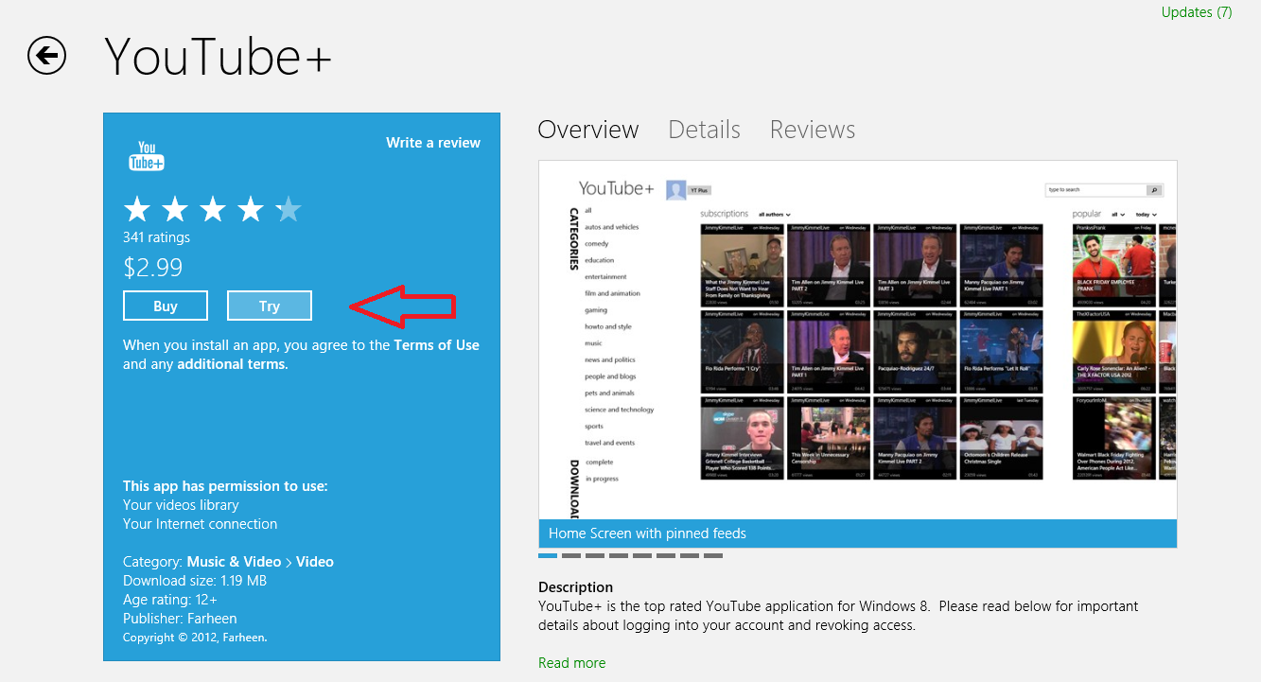Select the last screenshot page indicator
Image resolution: width=1261 pixels, height=682 pixels.
point(713,555)
